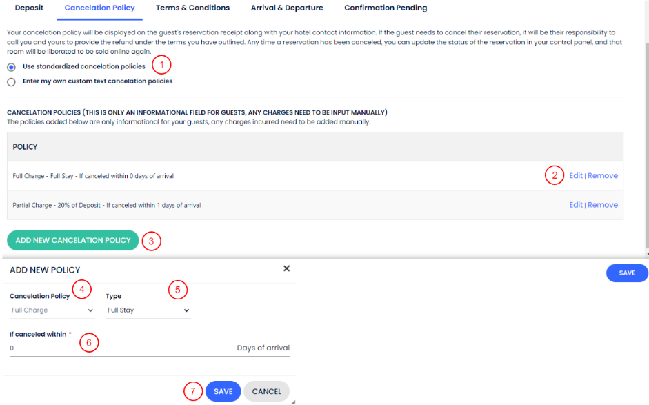
Task: Switch to the Deposit tab
Action: [29, 8]
